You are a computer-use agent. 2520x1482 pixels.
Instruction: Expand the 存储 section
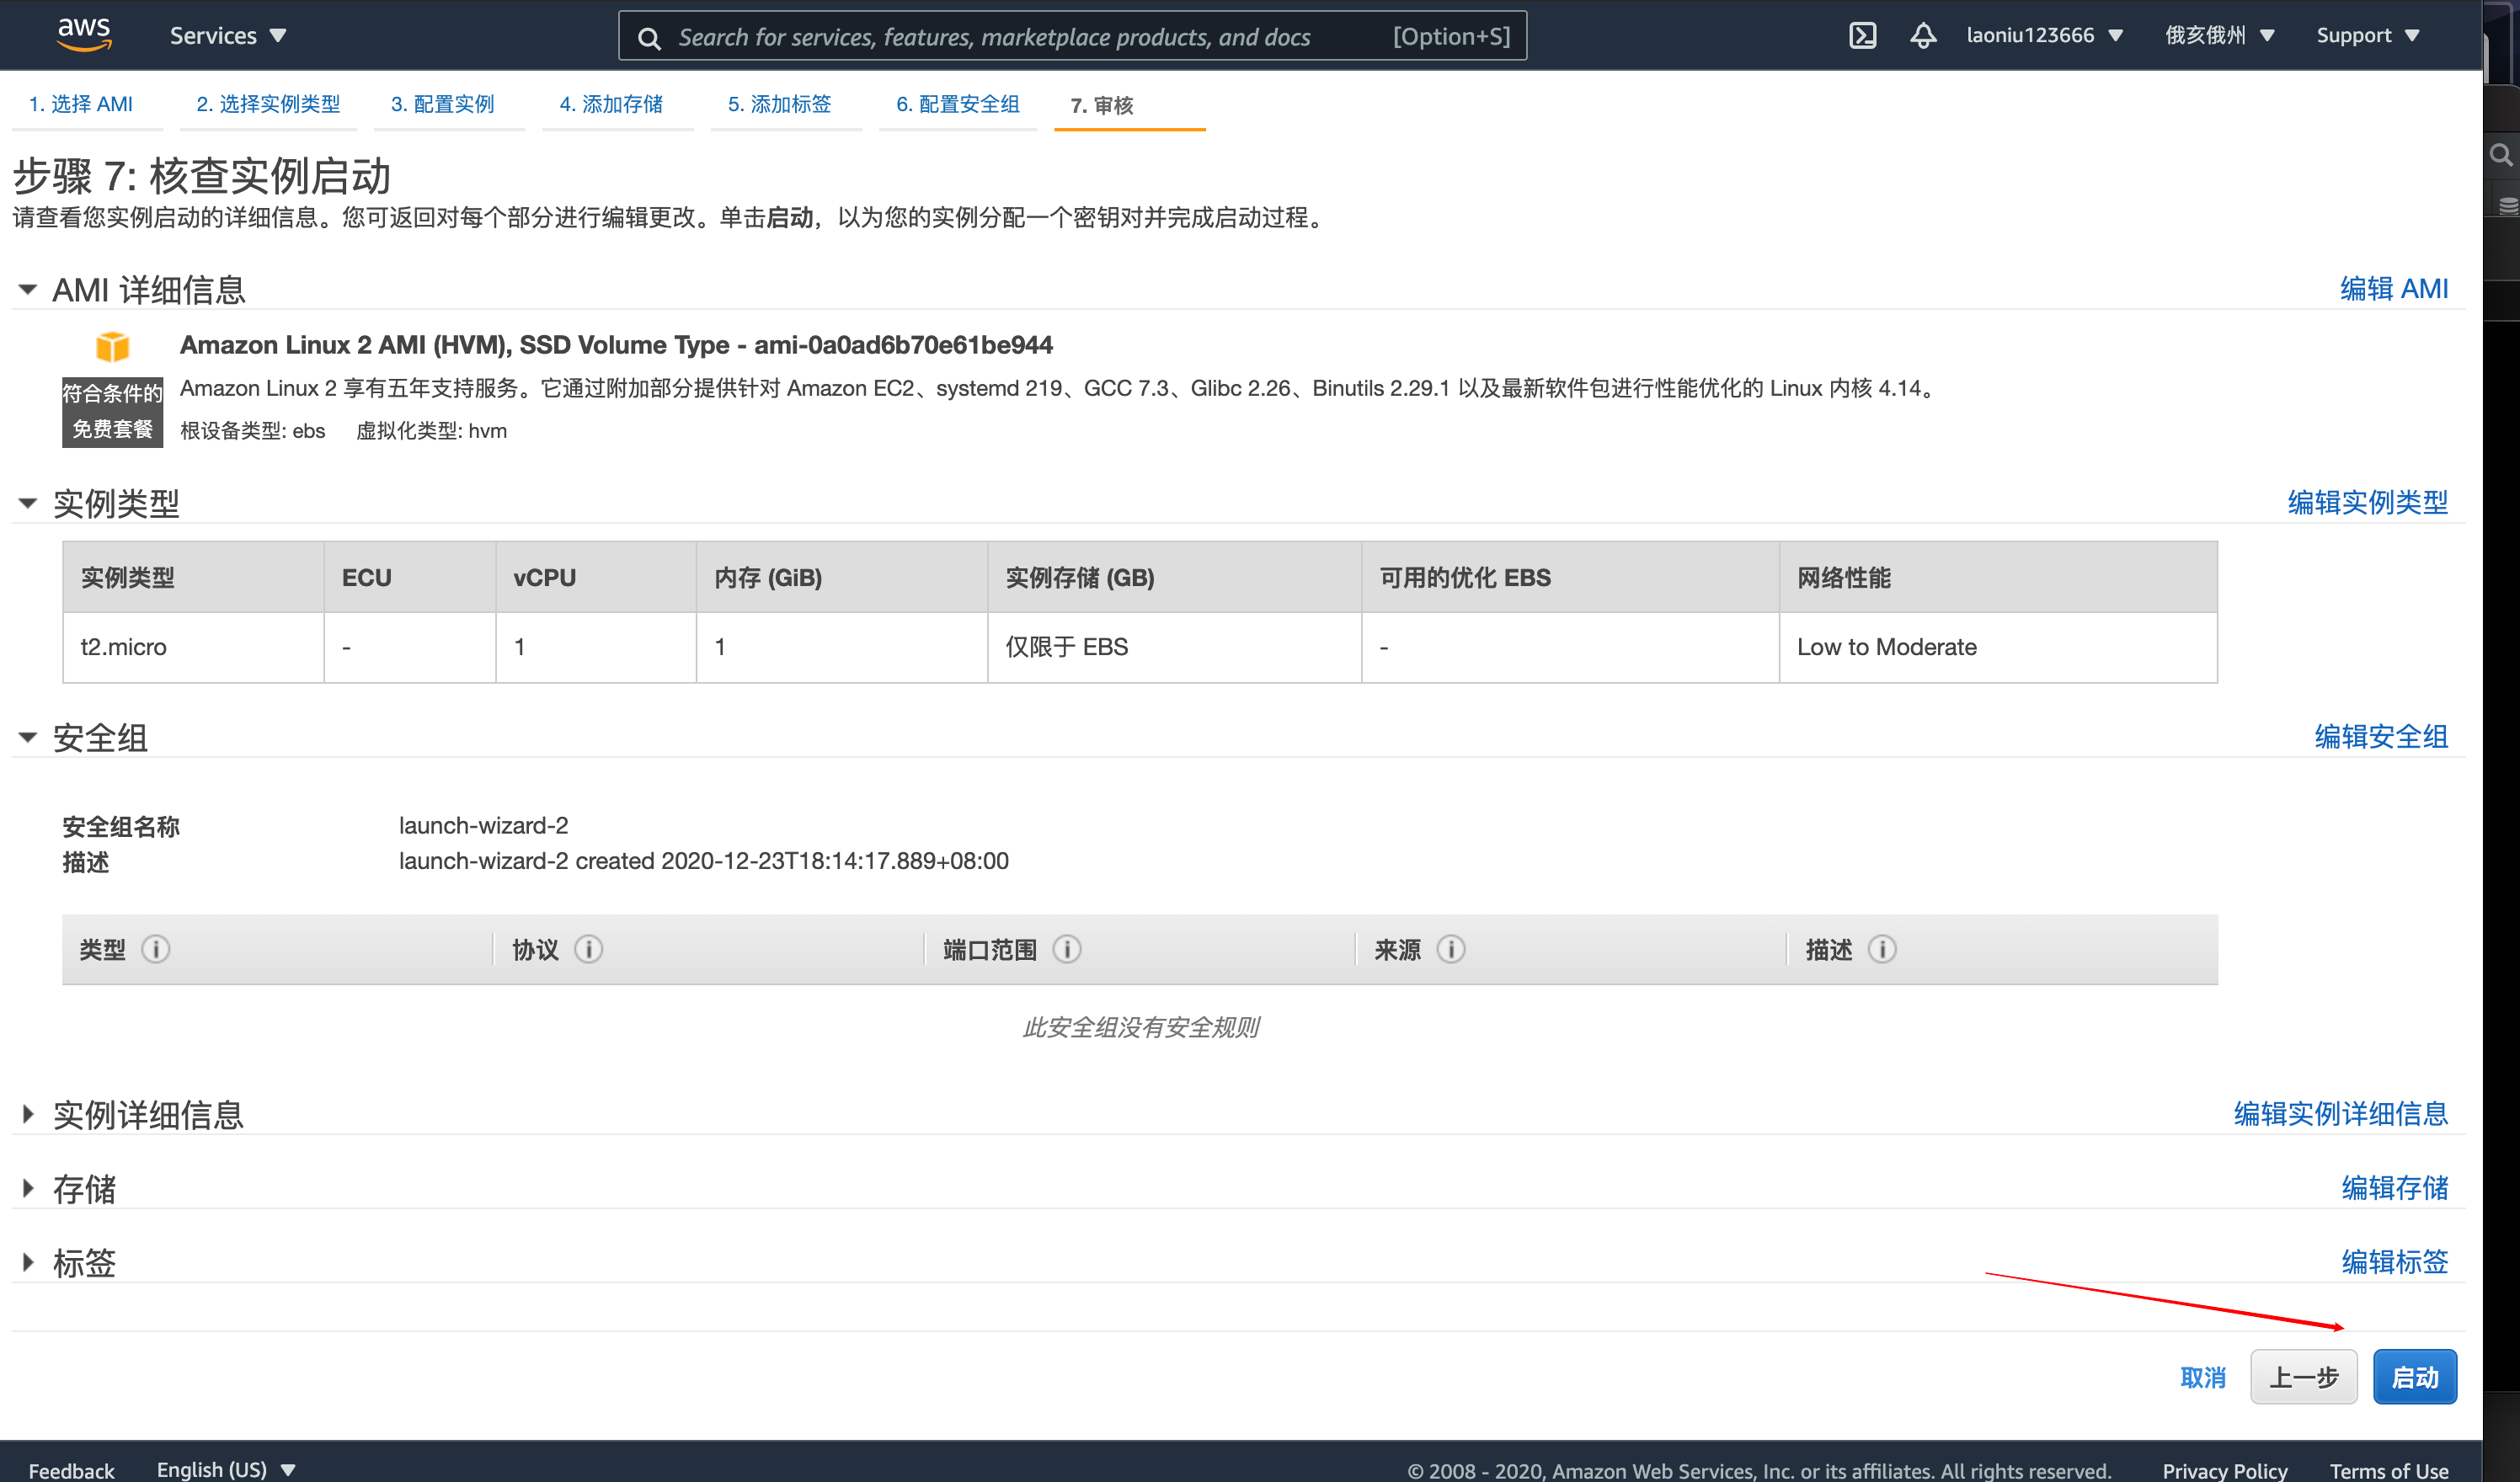[28, 1188]
